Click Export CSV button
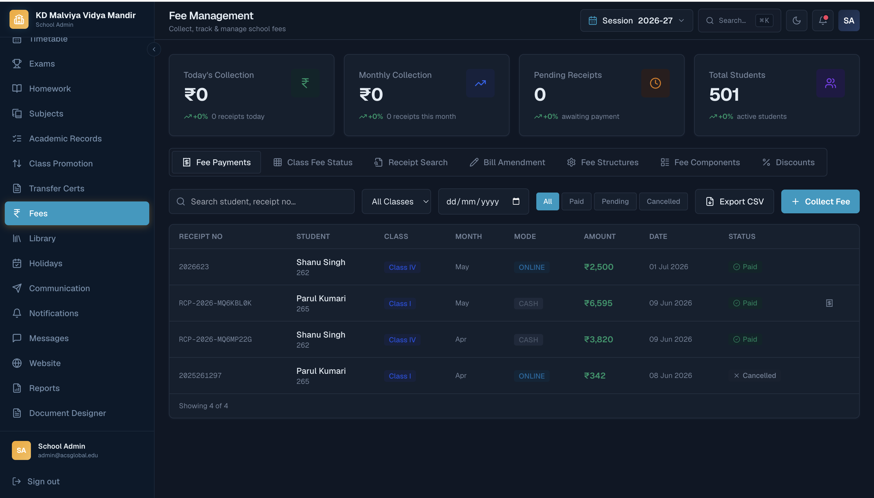 pos(734,201)
